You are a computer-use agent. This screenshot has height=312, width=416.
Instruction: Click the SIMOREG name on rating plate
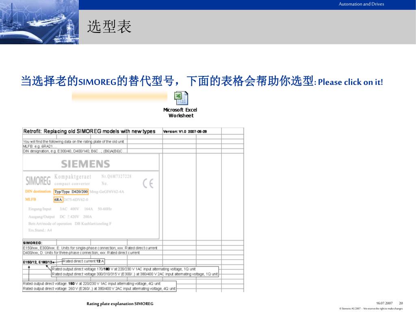38,181
